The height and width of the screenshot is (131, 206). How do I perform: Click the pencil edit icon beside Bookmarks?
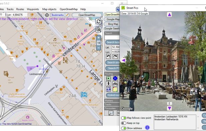67,15
